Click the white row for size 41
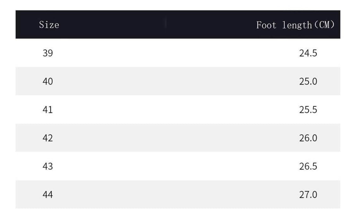Viewport: 355px width, 212px height. pos(178,110)
